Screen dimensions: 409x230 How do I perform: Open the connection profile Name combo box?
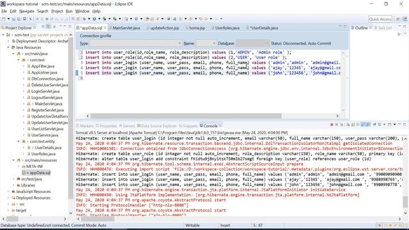(x=206, y=43)
